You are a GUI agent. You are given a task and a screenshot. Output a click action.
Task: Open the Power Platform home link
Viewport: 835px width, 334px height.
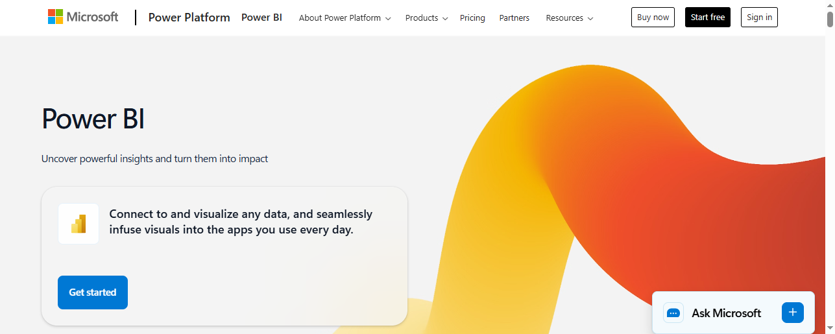tap(189, 18)
